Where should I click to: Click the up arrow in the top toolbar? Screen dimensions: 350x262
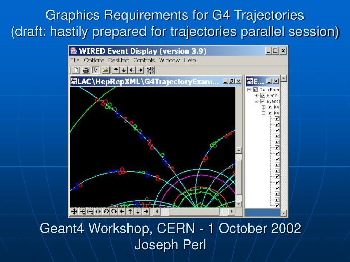(116, 70)
